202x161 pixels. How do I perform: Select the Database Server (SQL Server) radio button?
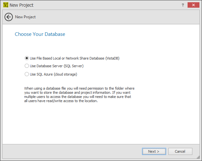click(27, 66)
